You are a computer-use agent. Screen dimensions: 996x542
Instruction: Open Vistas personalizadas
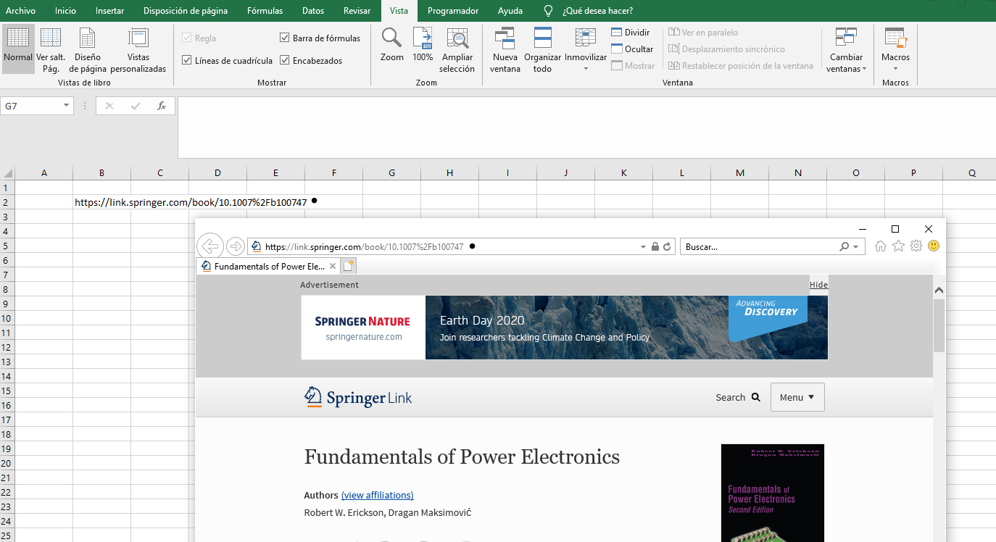[x=138, y=49]
